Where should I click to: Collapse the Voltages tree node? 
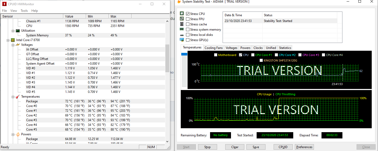(x=13, y=45)
